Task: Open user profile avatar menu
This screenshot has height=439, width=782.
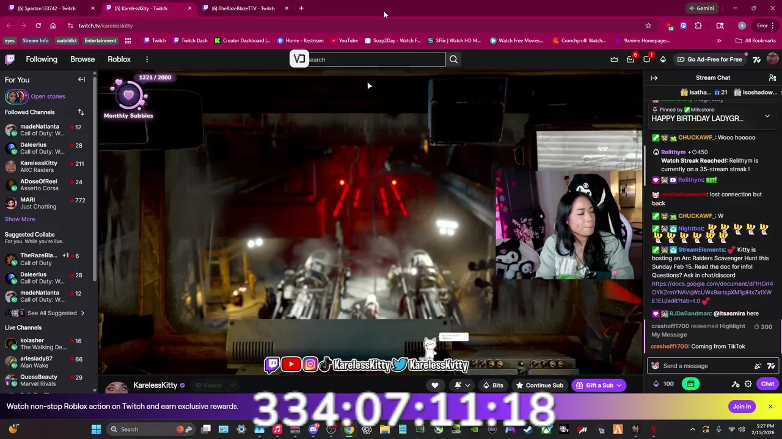Action: [x=772, y=59]
